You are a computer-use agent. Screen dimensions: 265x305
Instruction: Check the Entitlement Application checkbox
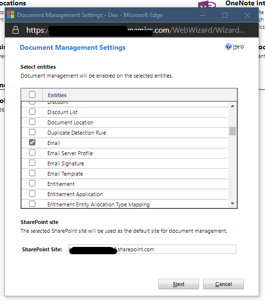32,194
